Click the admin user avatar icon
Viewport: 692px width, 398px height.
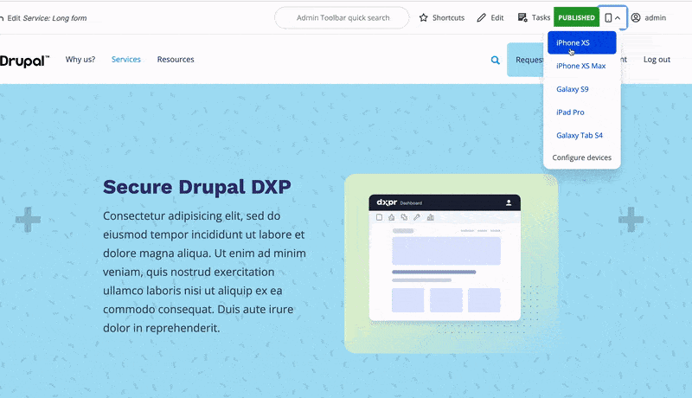point(636,17)
